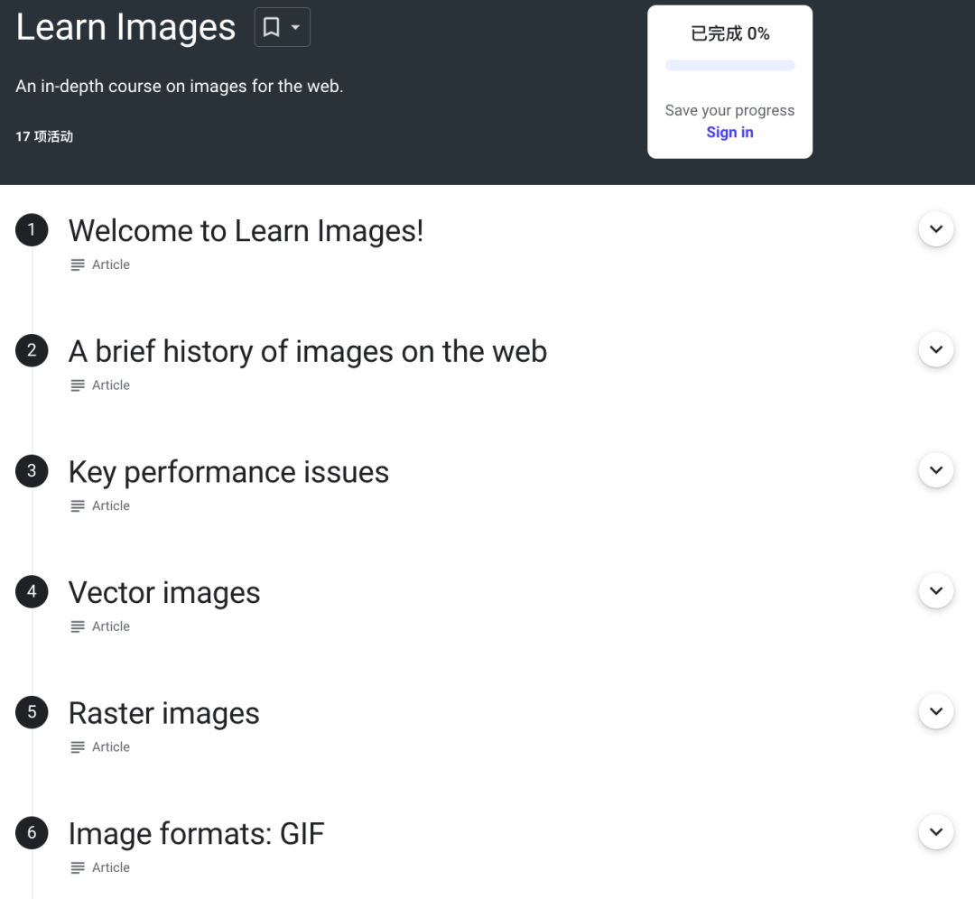Click step number 5 circle
The width and height of the screenshot is (975, 899).
click(32, 712)
